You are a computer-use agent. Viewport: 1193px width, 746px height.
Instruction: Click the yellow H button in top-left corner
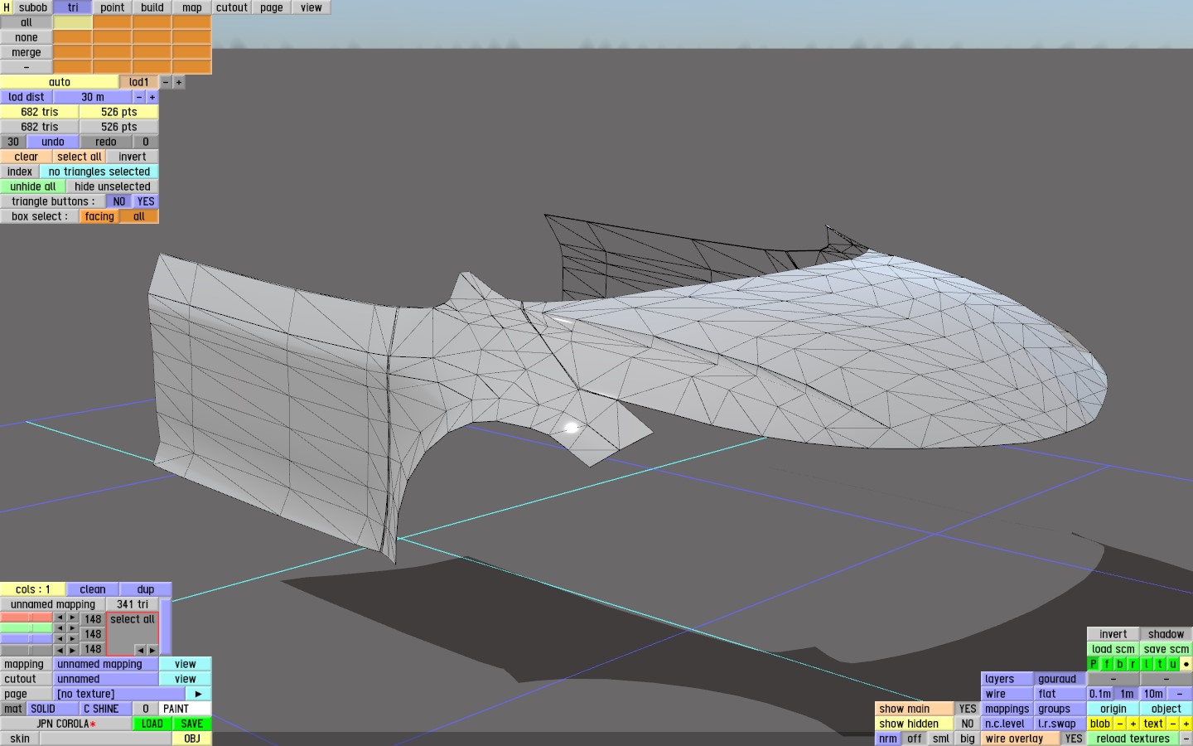click(7, 7)
